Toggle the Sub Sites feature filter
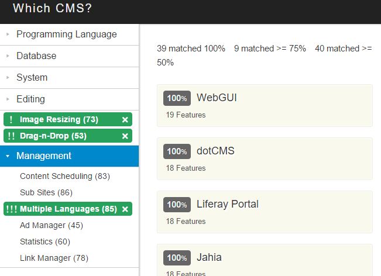This screenshot has height=276, width=381. click(x=46, y=192)
